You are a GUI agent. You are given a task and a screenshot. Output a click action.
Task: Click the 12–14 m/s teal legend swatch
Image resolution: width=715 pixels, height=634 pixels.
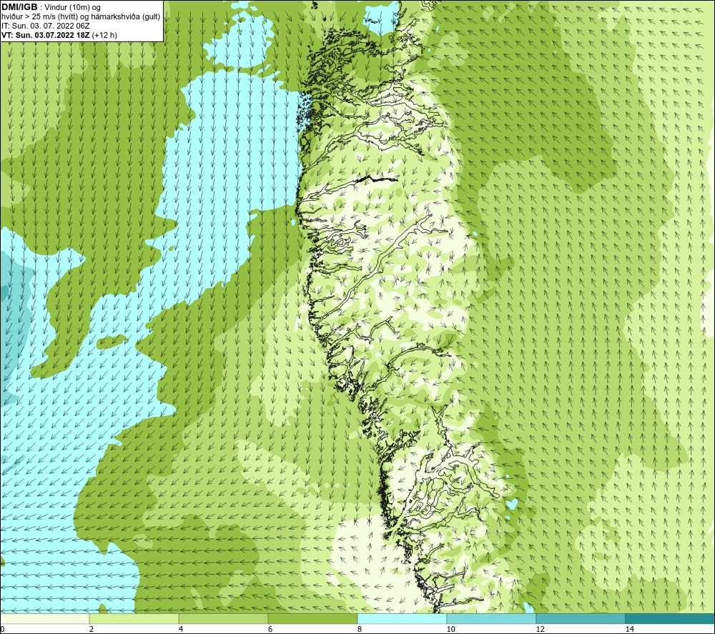[x=581, y=618]
